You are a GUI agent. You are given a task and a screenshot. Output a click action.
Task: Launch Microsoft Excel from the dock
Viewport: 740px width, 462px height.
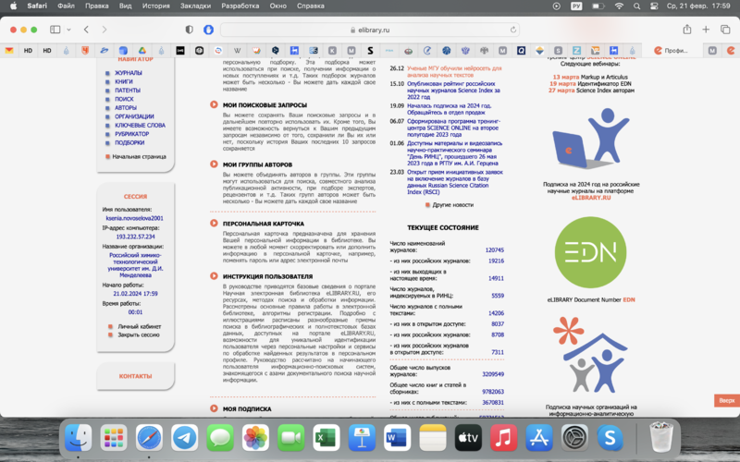click(x=326, y=437)
